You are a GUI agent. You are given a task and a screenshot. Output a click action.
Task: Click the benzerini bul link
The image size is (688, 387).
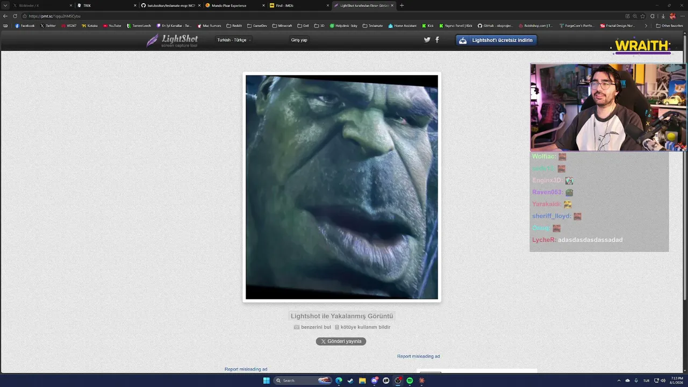[x=312, y=327]
